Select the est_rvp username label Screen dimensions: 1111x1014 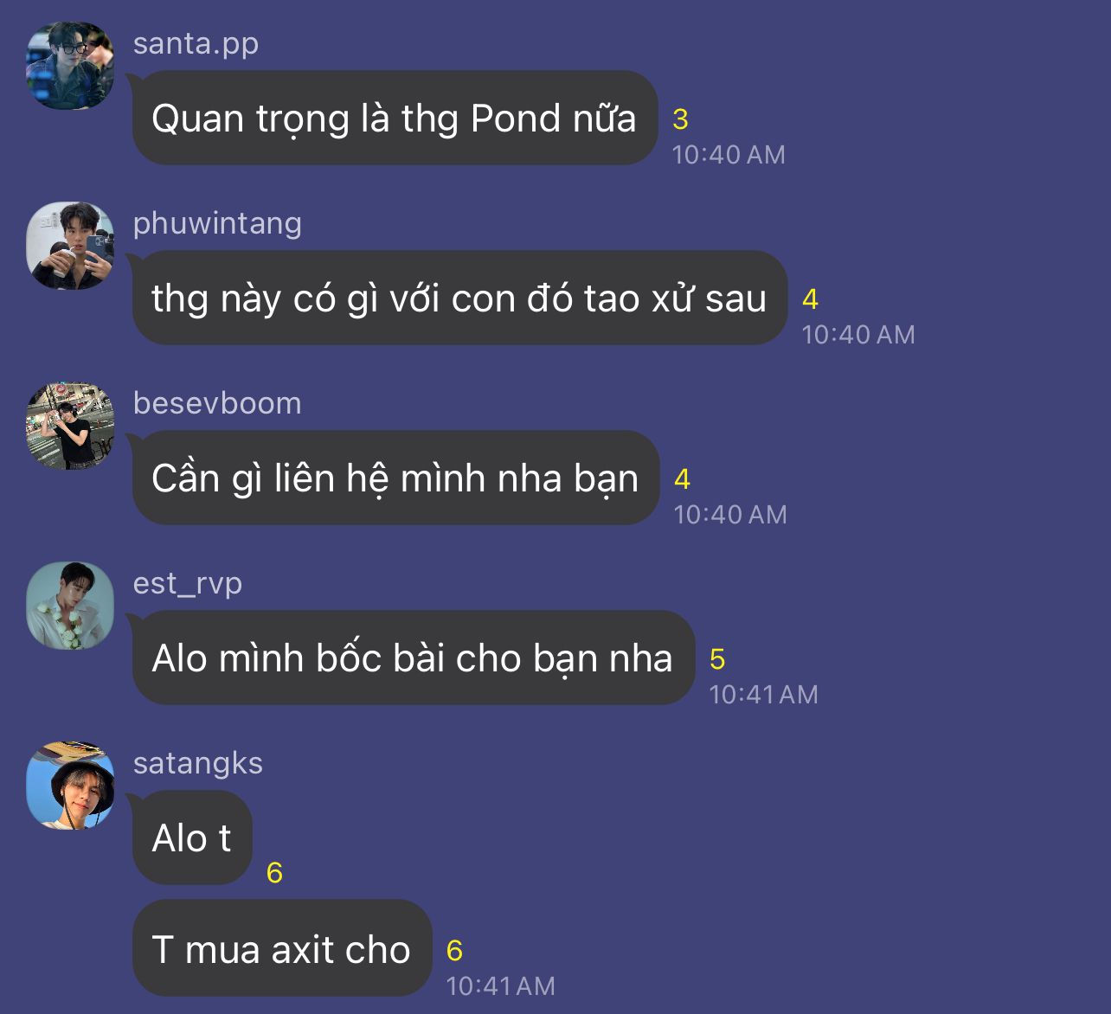188,583
